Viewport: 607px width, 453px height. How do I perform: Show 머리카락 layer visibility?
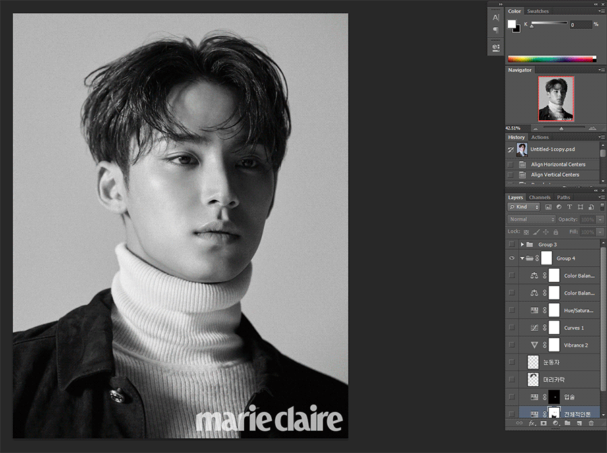point(512,379)
